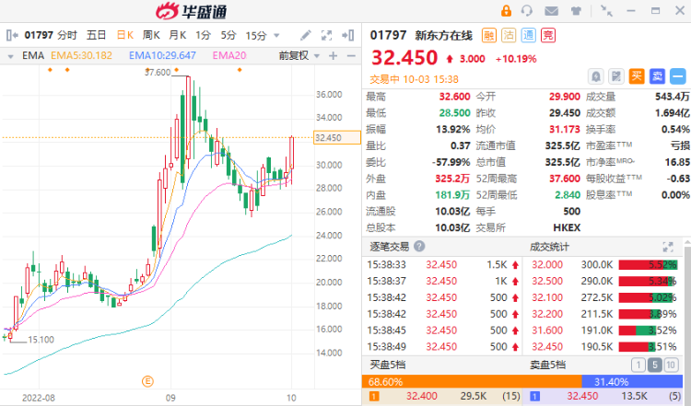Click the 通 stock connect badge
Viewport: 691px width, 406px height.
point(529,35)
